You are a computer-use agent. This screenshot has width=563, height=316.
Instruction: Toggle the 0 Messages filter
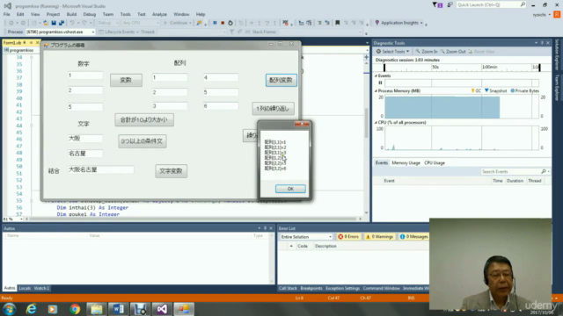tap(413, 237)
